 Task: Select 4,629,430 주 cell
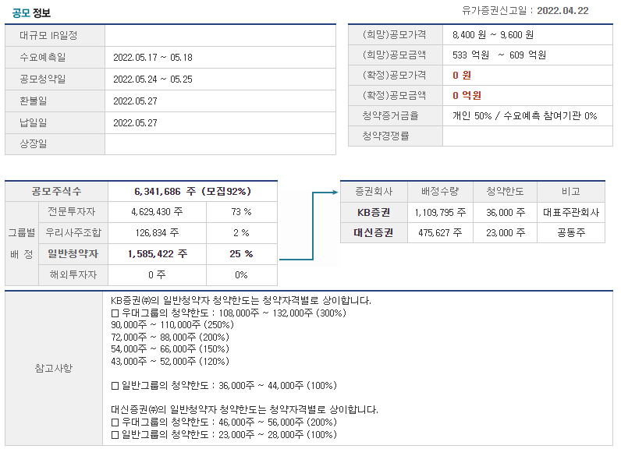click(158, 212)
